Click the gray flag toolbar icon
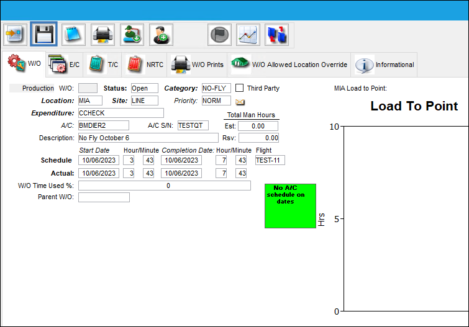This screenshot has height=327, width=469. point(219,35)
